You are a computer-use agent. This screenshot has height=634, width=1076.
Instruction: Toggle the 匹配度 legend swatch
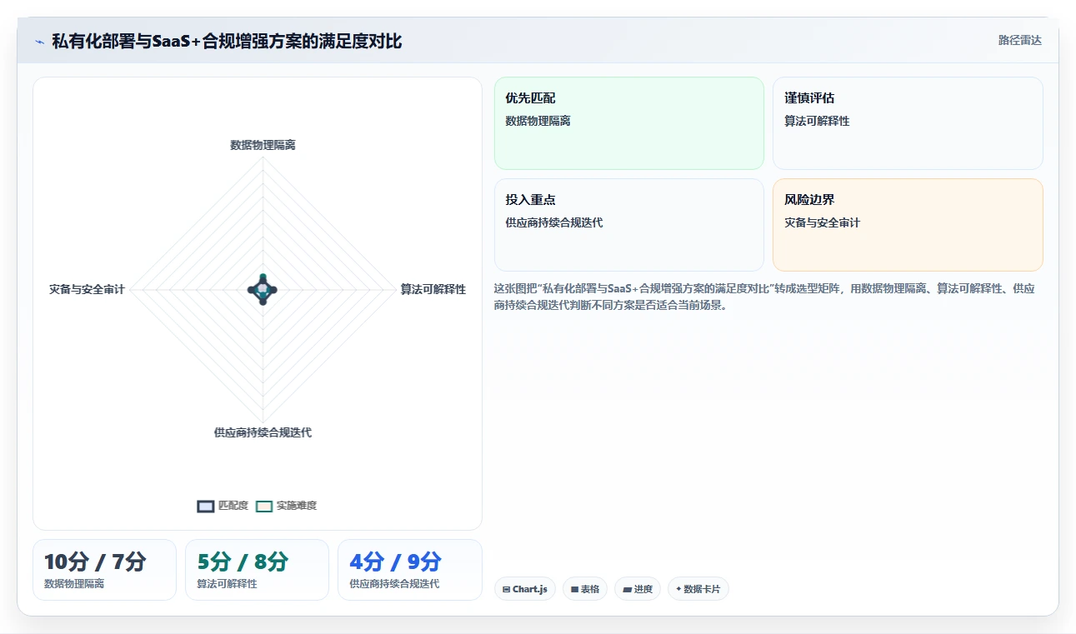[x=206, y=506]
